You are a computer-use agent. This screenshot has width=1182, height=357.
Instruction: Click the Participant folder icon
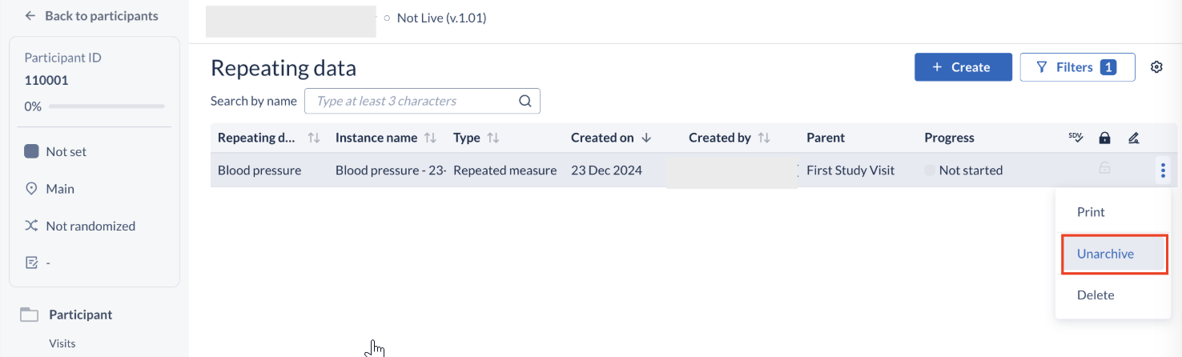tap(30, 315)
